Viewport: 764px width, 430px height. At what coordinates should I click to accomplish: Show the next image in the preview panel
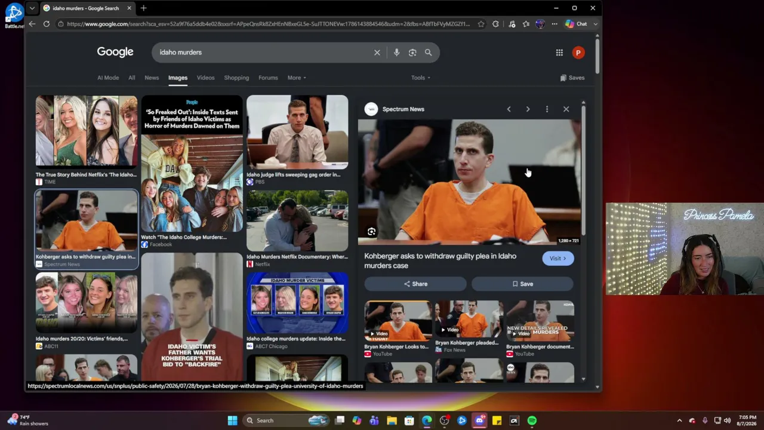point(528,109)
